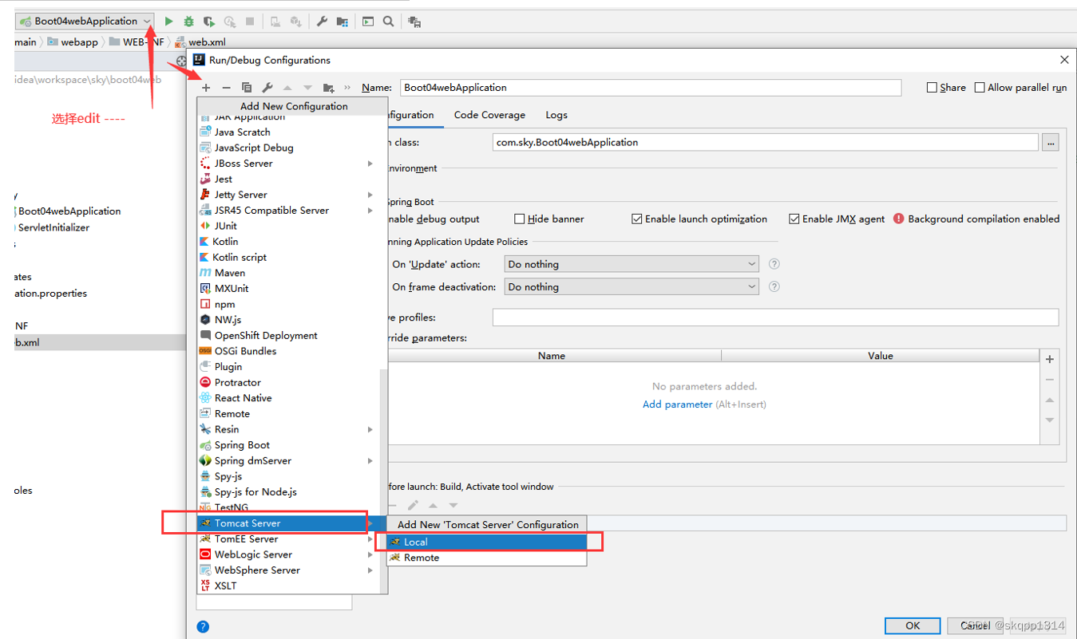Expand toolbar overflow chevrons in dialog
The image size is (1077, 639).
(347, 88)
